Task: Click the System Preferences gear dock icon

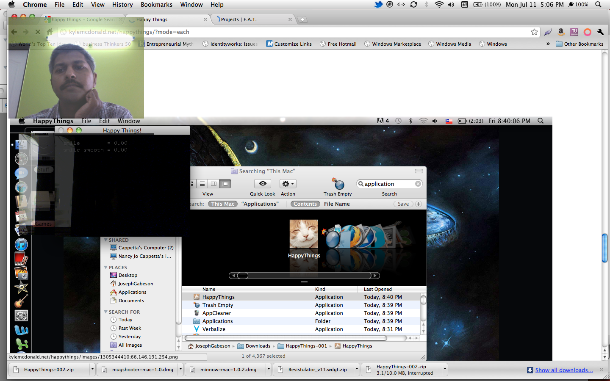Action: tap(21, 316)
